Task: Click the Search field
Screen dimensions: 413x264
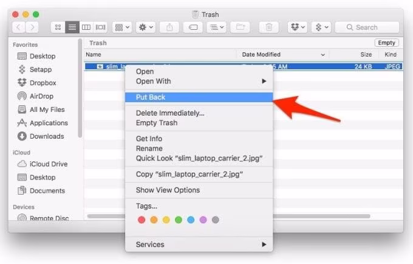Action: coord(367,27)
